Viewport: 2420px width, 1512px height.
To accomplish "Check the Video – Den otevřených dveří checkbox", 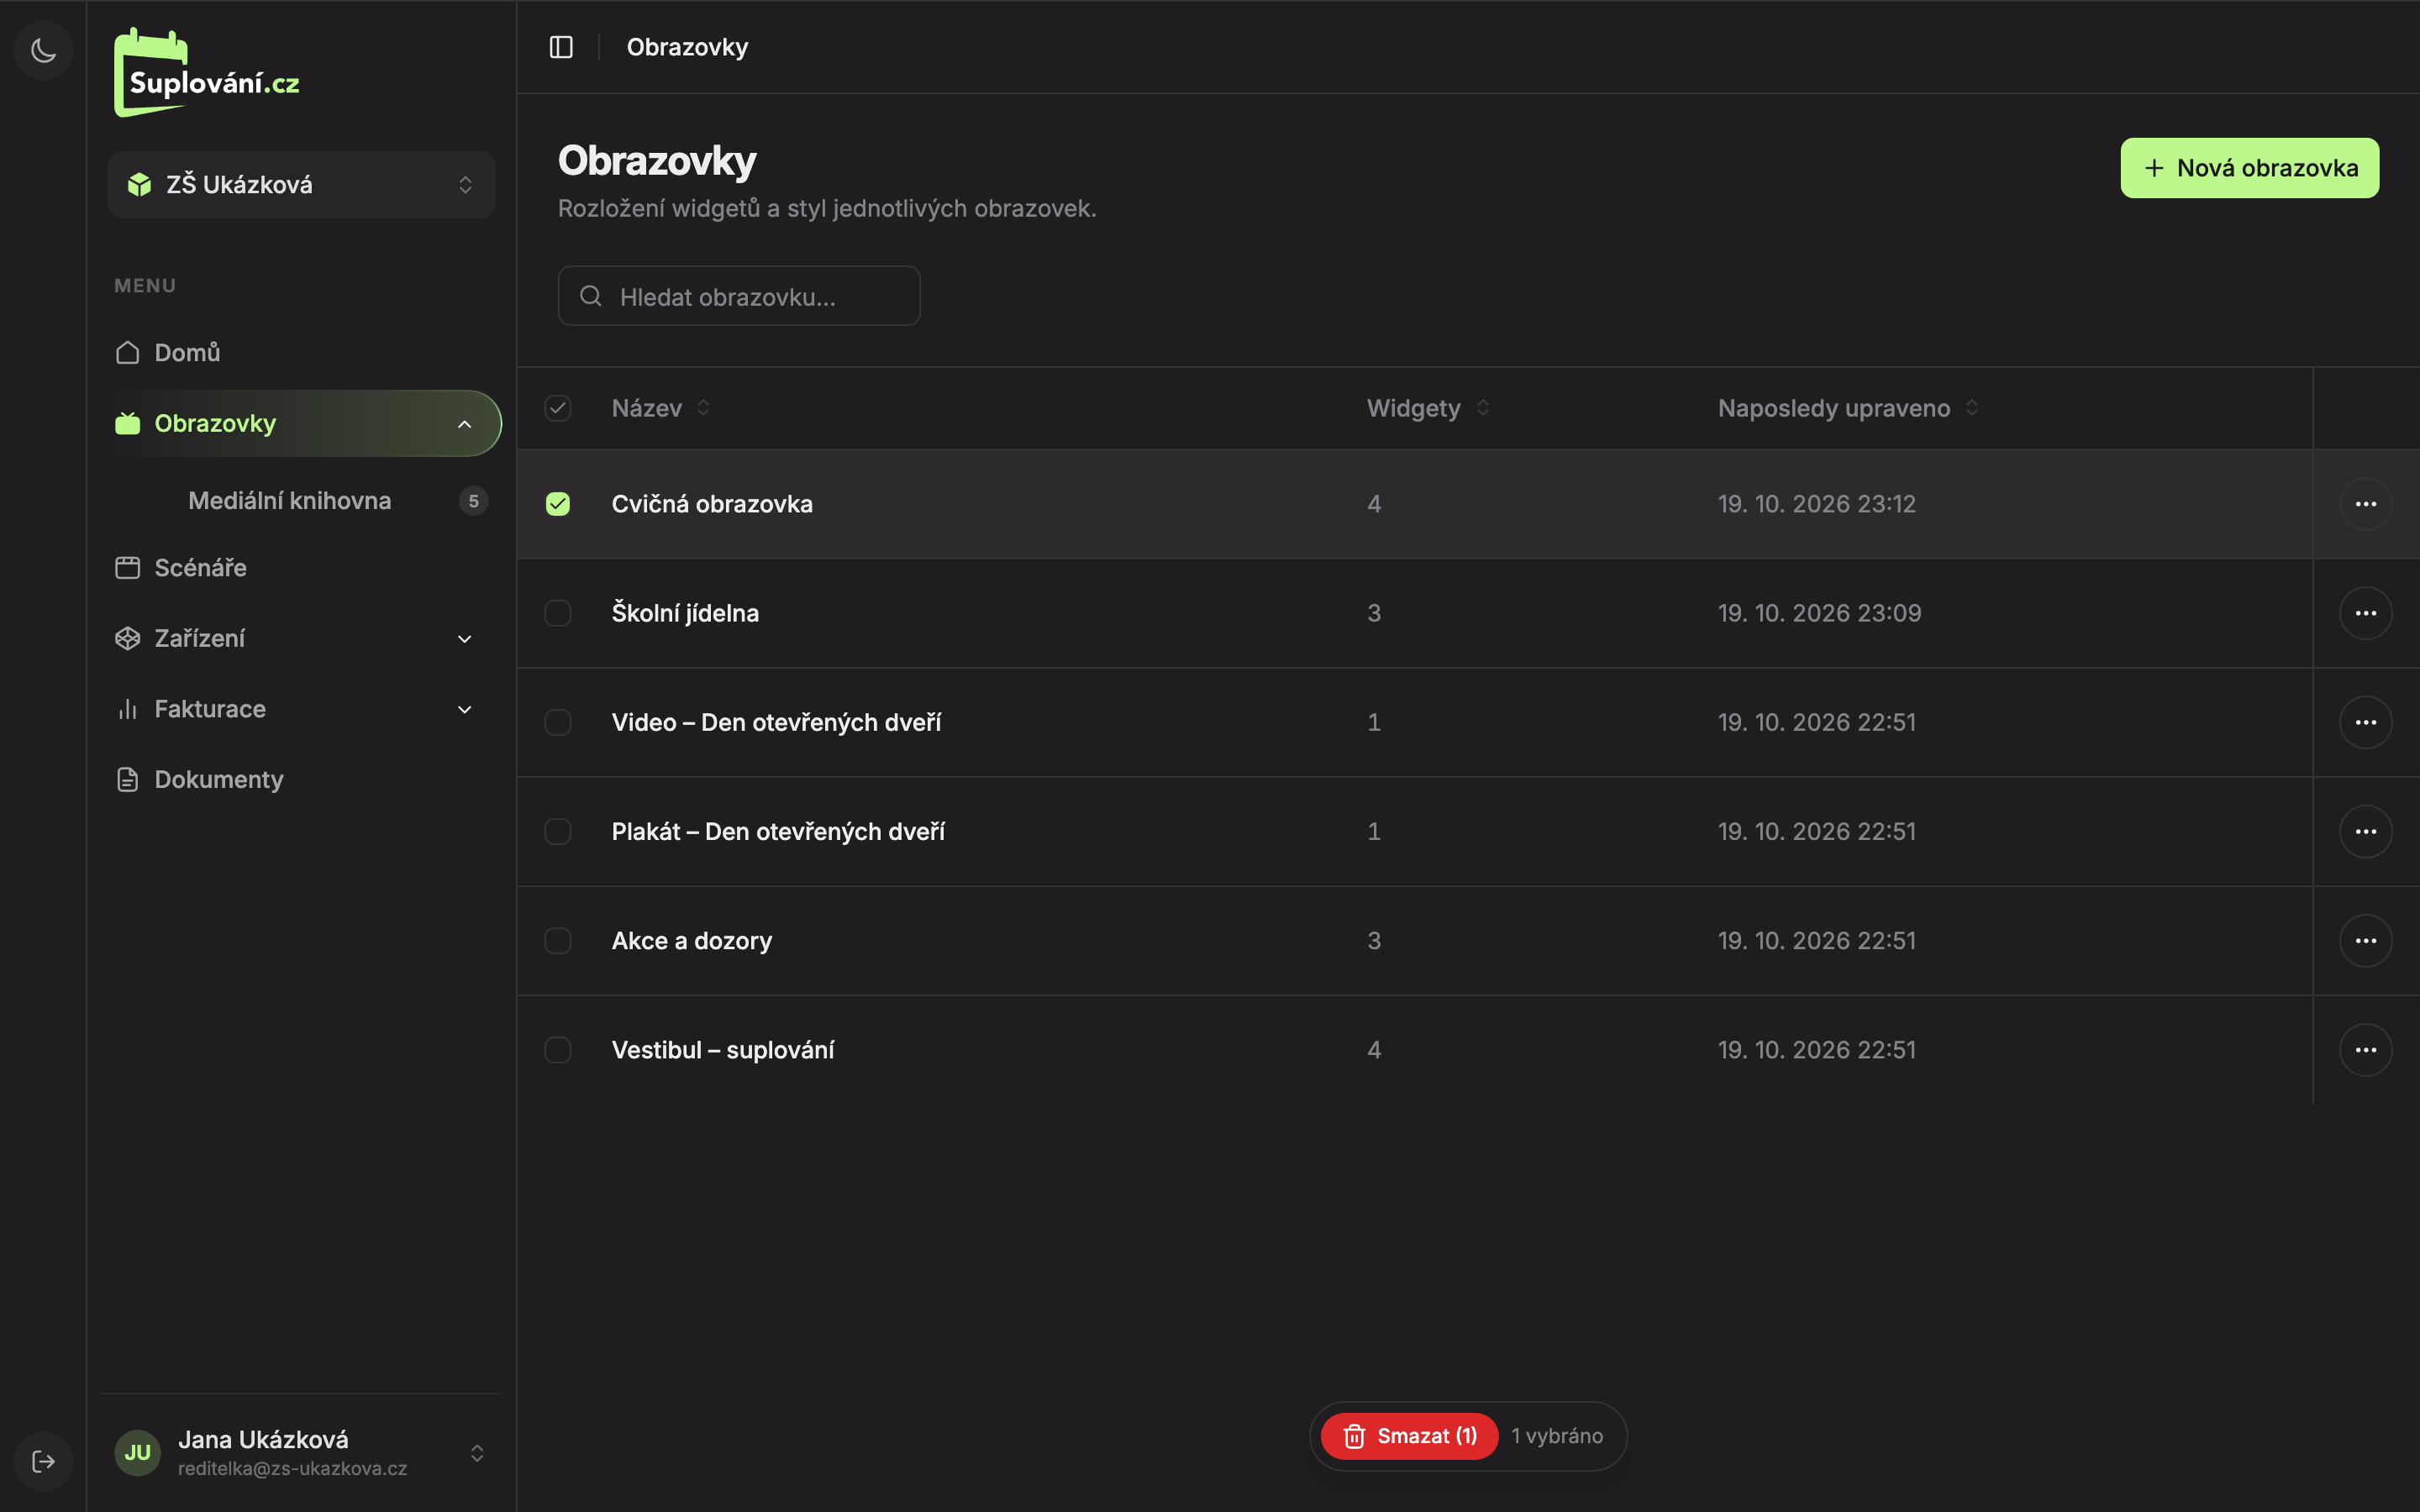I will click(x=558, y=722).
